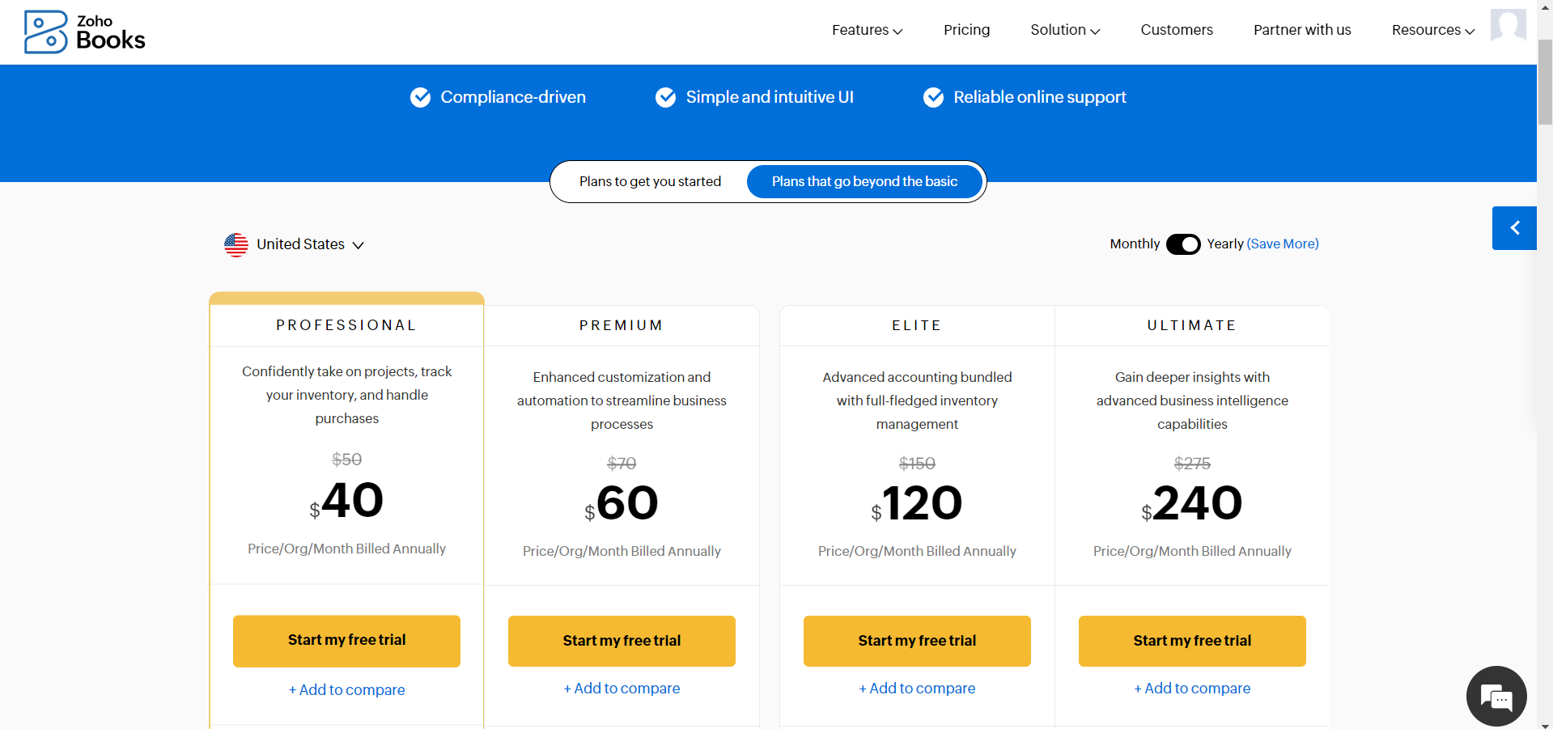Expand the blue side panel arrow
The height and width of the screenshot is (729, 1553).
click(1514, 228)
